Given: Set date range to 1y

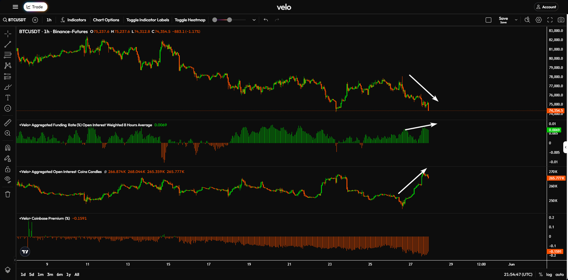Looking at the screenshot, I should click(69, 274).
